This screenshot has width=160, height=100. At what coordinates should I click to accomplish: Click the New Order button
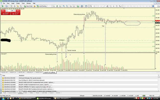28,6
